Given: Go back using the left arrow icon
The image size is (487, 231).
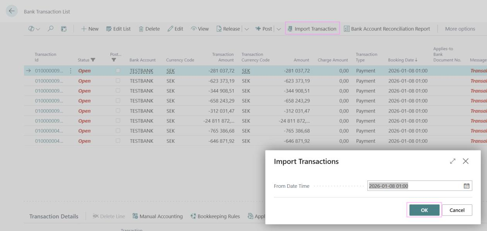Looking at the screenshot, I should pyautogui.click(x=12, y=12).
